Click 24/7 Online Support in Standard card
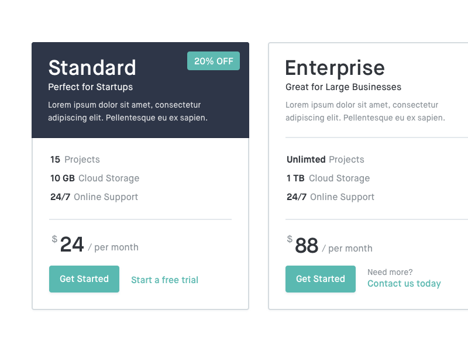The image size is (468, 351). 94,197
